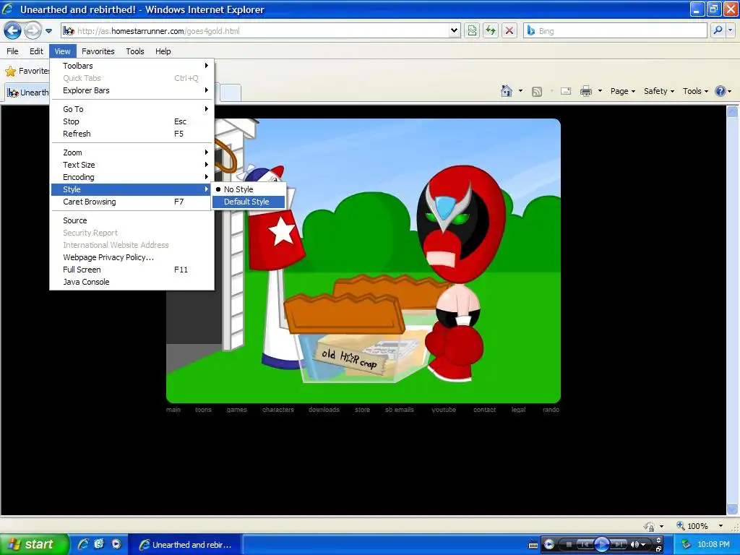Click the Read Mail icon

pyautogui.click(x=566, y=91)
